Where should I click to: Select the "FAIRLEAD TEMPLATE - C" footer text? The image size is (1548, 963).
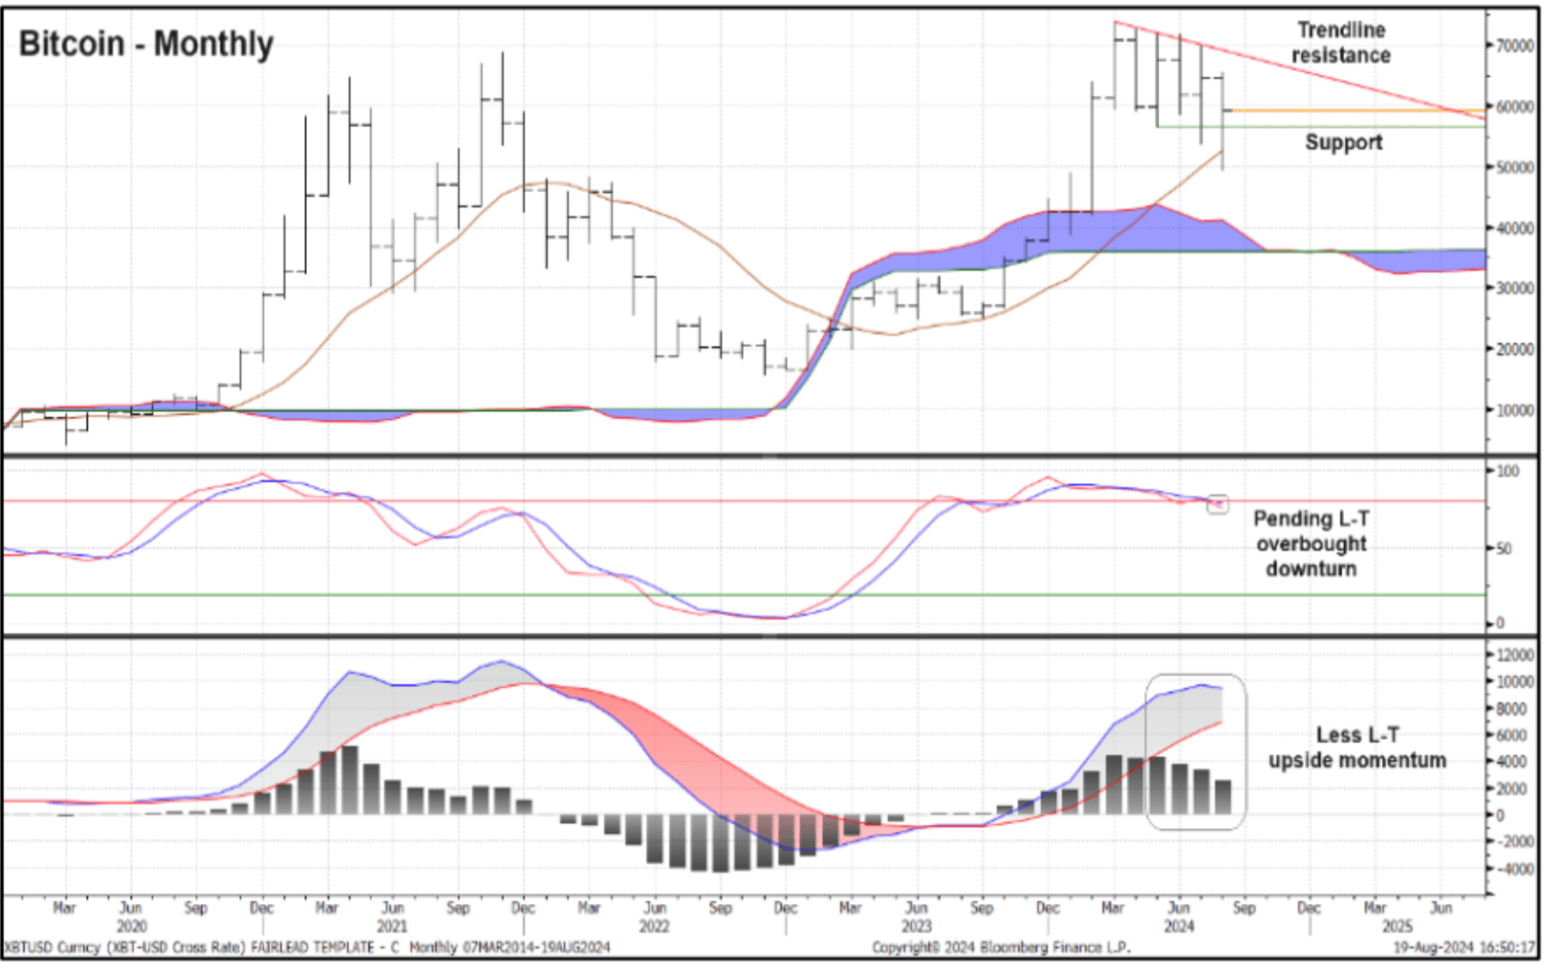(x=325, y=948)
